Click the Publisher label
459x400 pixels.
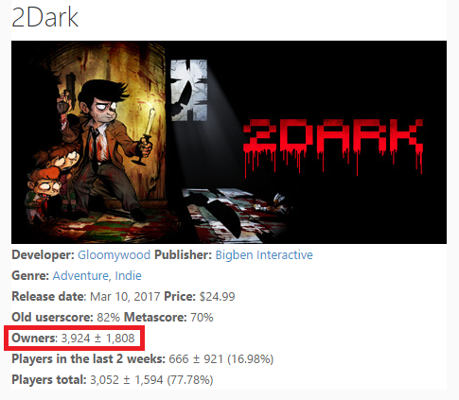183,255
